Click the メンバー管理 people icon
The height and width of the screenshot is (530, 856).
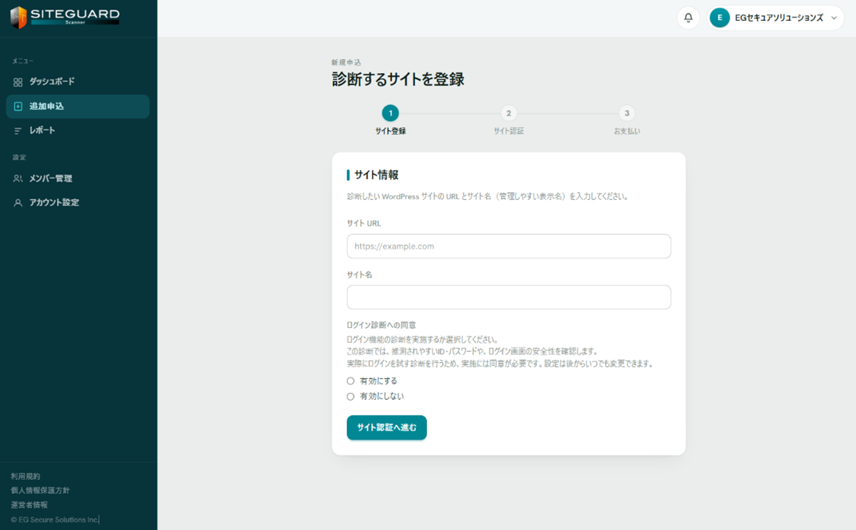point(18,179)
